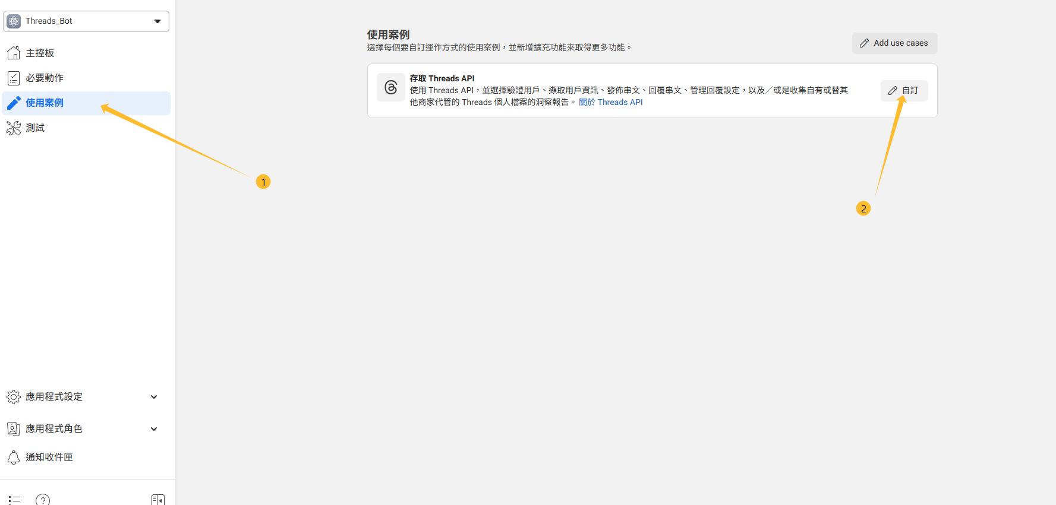
Task: Open 通知收件匣 bell icon
Action: (x=14, y=457)
